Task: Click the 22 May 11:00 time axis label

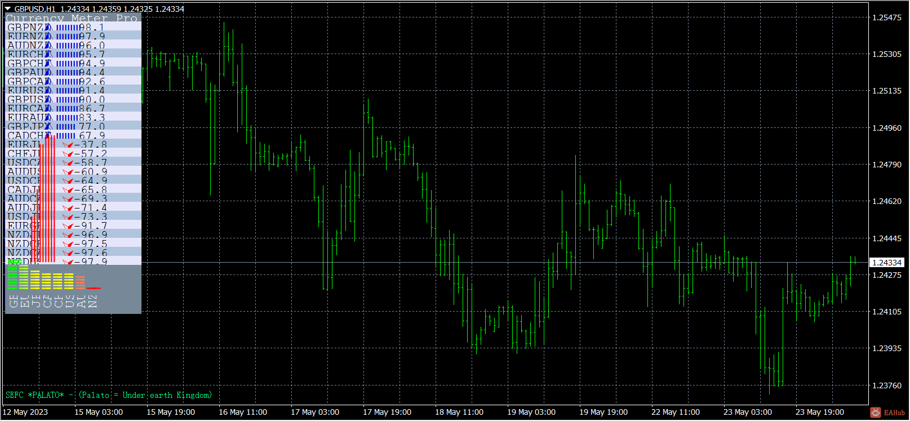Action: (676, 412)
